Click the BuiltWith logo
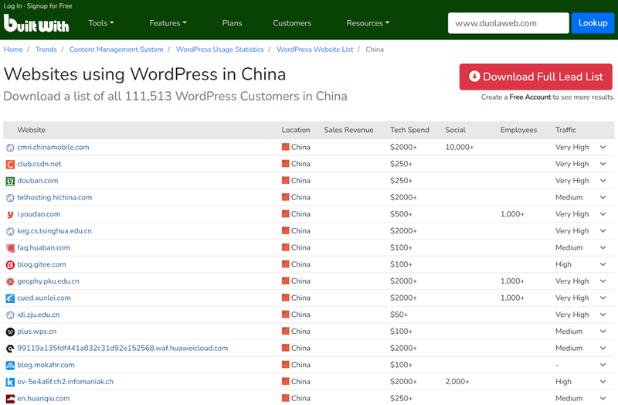 (36, 23)
